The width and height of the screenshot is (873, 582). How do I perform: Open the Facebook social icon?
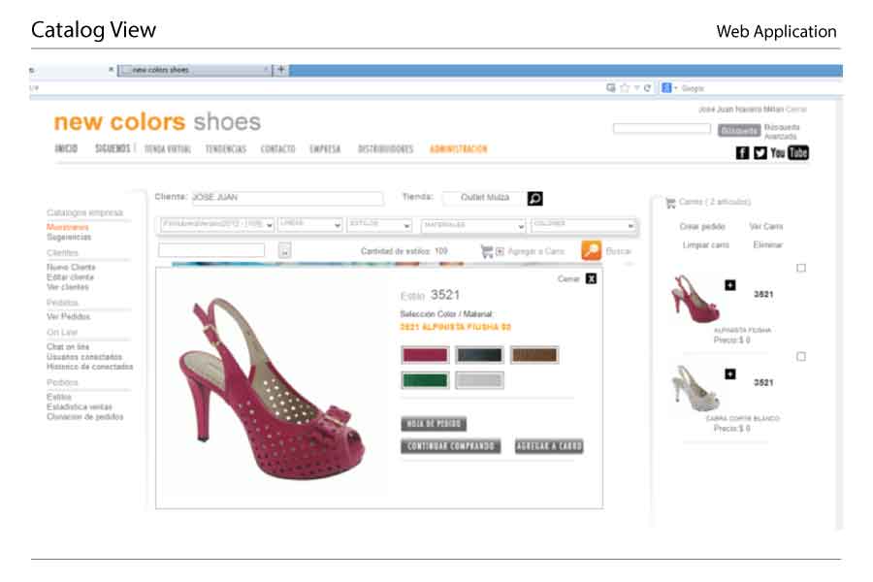coord(743,153)
